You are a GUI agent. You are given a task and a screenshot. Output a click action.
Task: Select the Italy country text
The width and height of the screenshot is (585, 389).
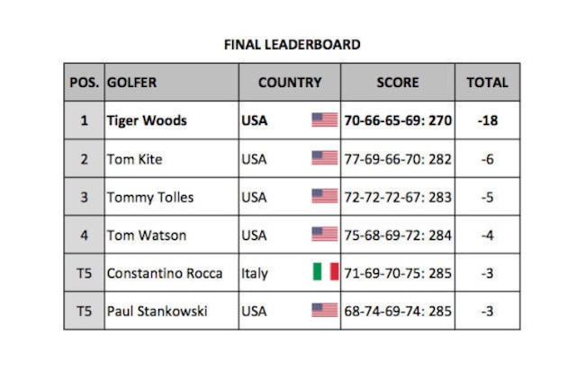255,274
